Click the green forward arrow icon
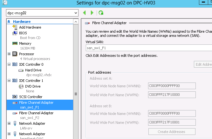Screen dimensions: 212x139 tap(92, 13)
